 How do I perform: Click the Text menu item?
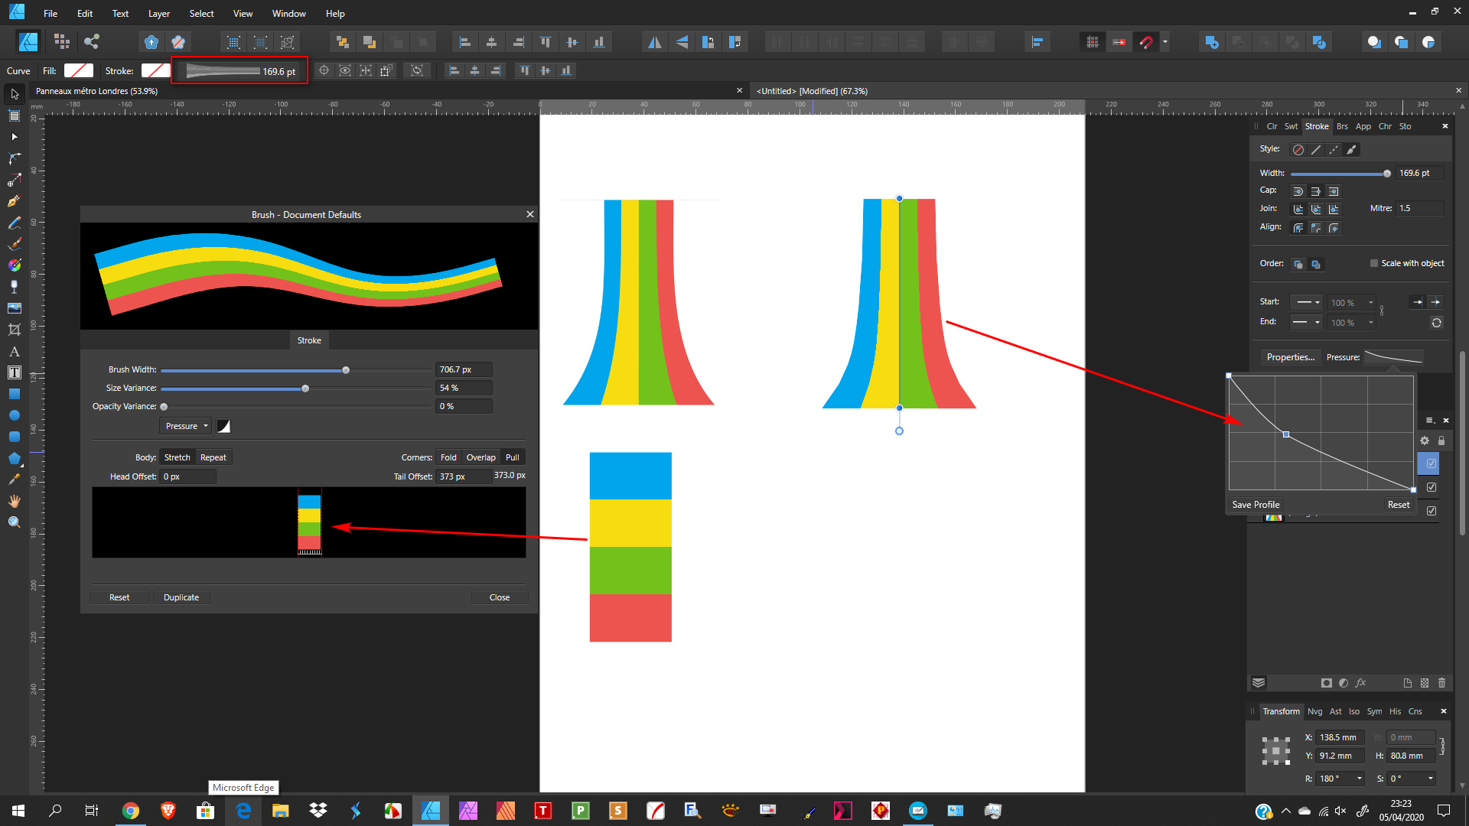tap(119, 13)
